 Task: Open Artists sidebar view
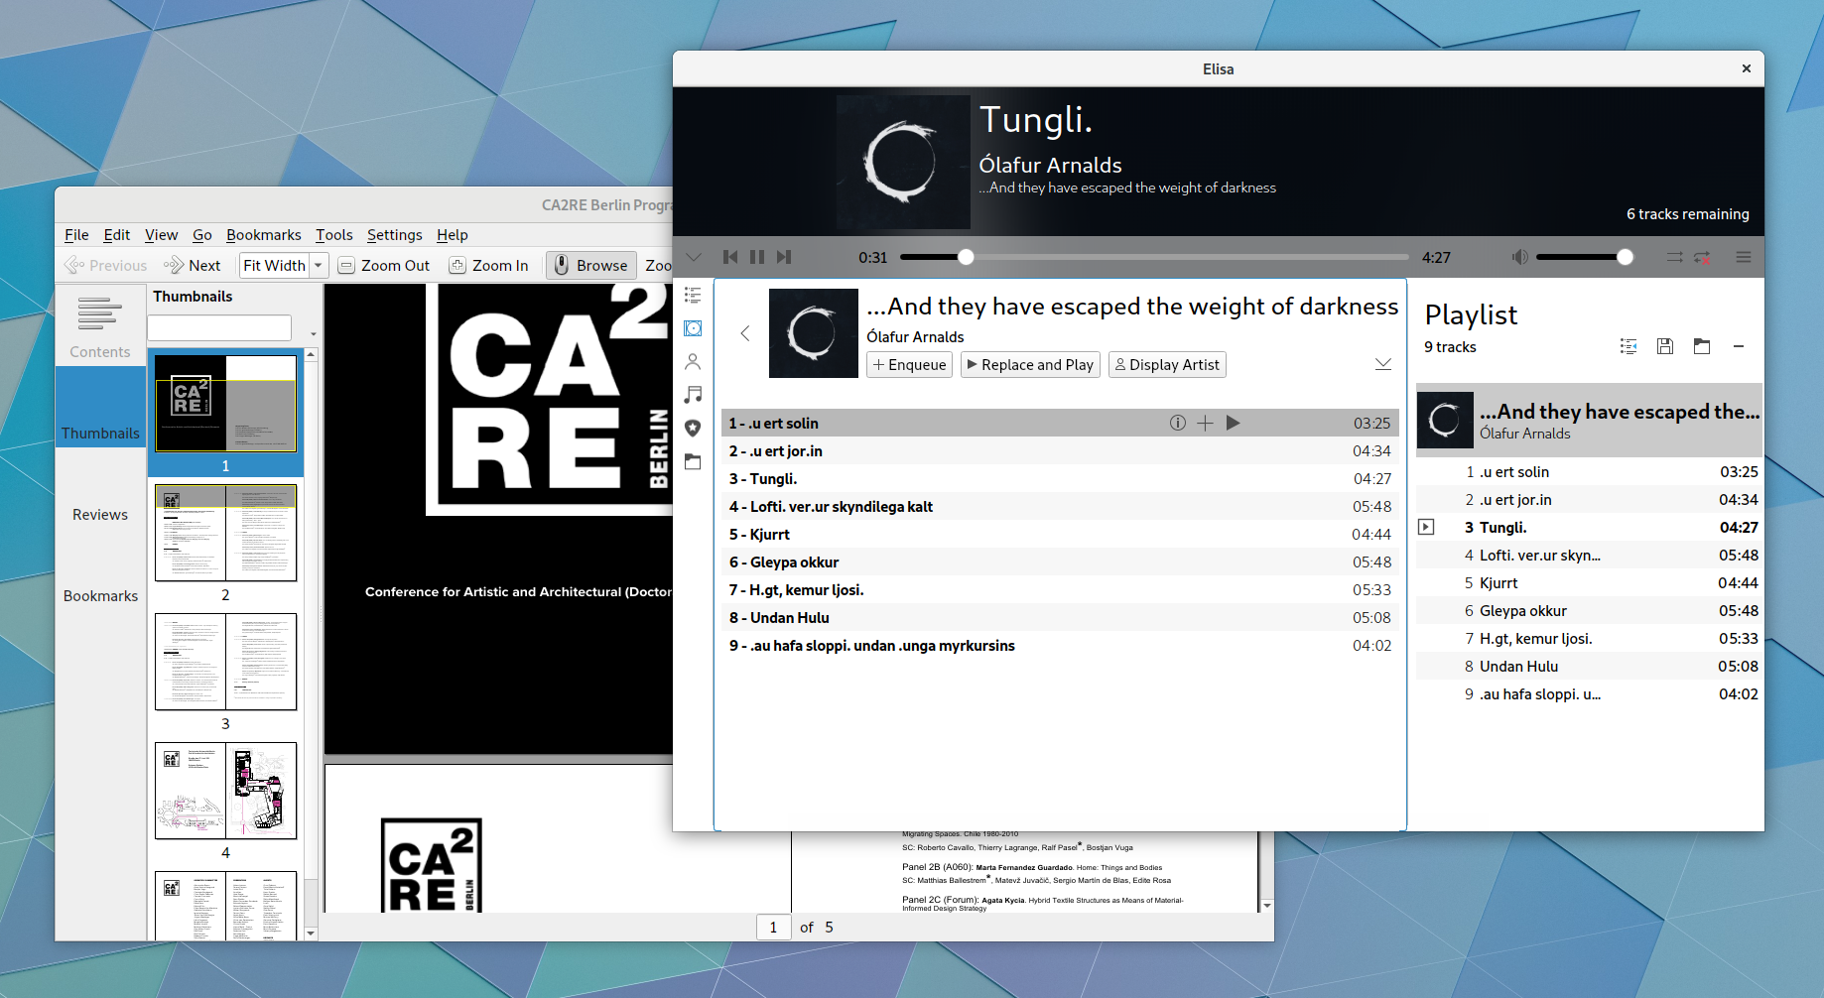(x=693, y=361)
